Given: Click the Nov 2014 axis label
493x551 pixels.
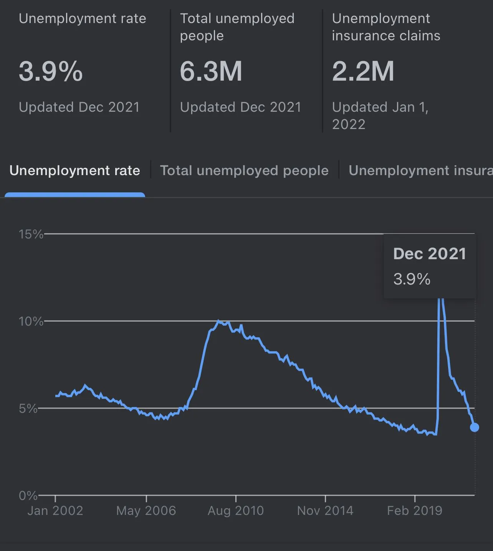Looking at the screenshot, I should 325,511.
